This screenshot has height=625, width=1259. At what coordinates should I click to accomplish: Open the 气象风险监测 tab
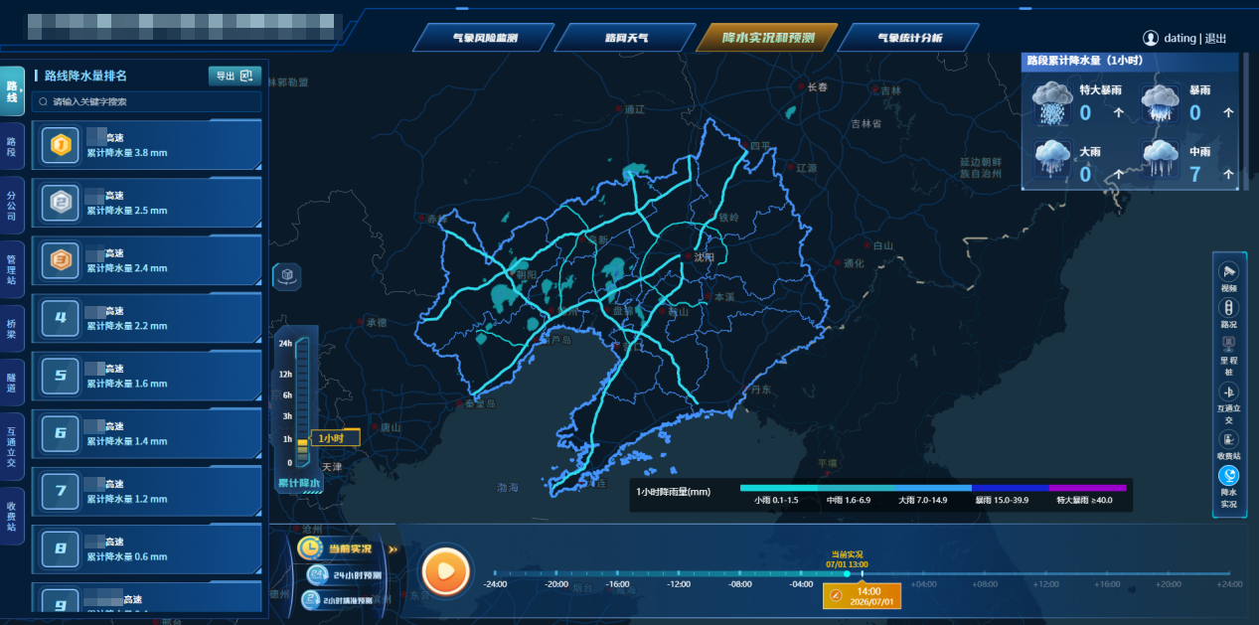pos(484,38)
